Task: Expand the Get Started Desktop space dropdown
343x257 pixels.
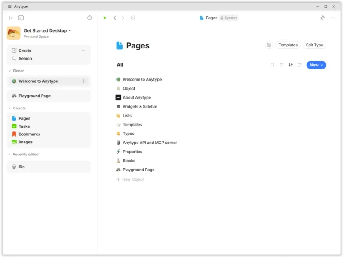Action: [x=69, y=30]
